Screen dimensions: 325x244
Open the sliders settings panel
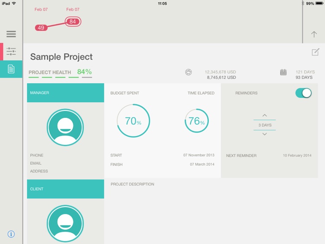coord(11,51)
